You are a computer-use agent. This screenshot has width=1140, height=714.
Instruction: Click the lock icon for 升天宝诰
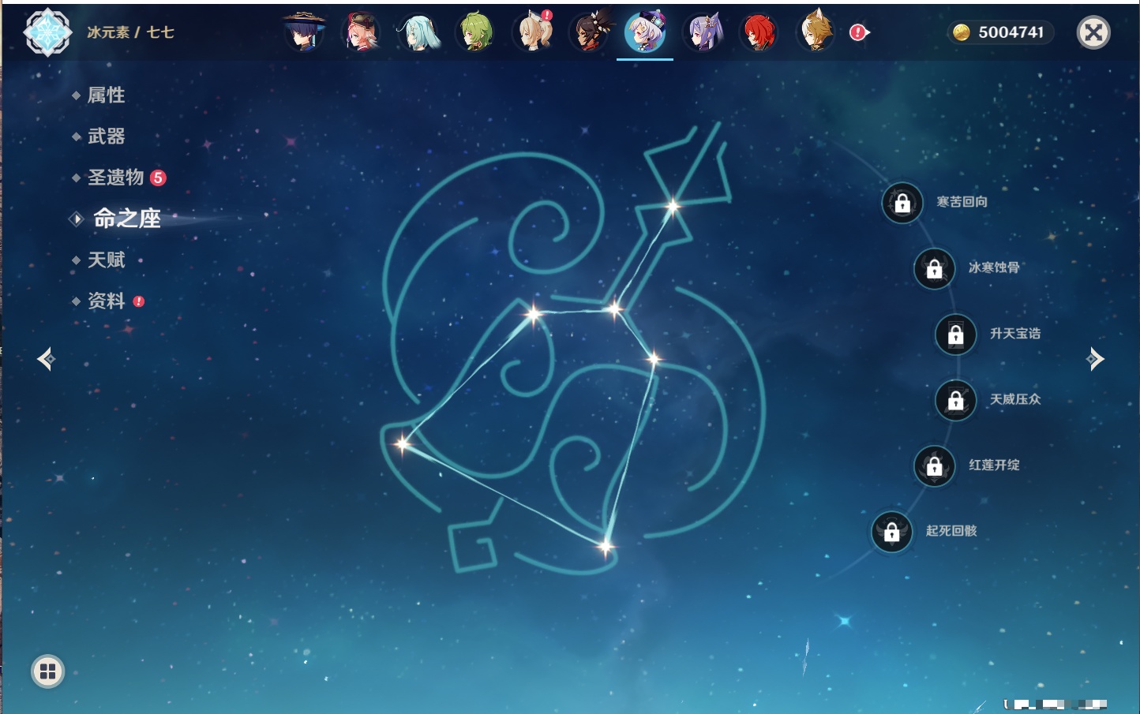(x=955, y=334)
